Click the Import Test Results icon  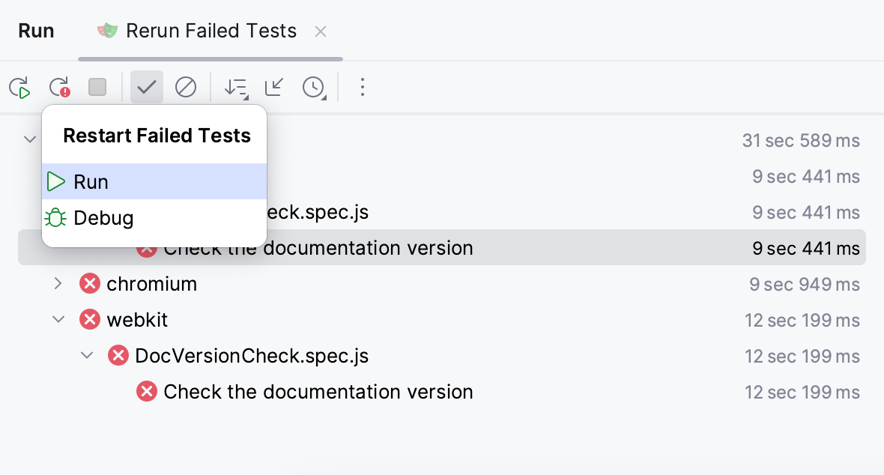(x=274, y=87)
